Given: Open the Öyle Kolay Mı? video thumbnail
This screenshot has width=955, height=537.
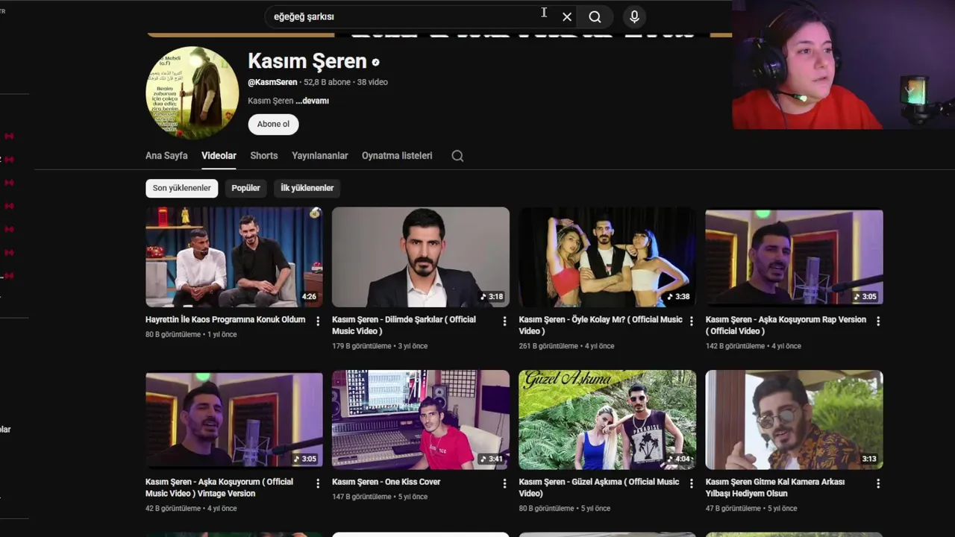Looking at the screenshot, I should [607, 257].
